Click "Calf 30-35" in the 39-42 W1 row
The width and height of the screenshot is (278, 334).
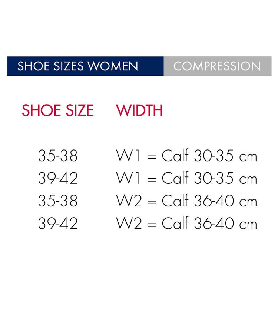(198, 179)
